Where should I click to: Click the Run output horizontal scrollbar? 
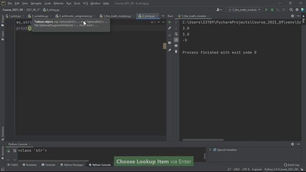pos(203,140)
